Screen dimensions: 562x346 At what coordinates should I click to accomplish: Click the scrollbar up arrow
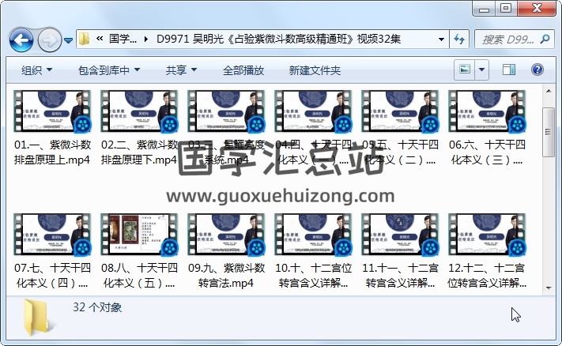tap(549, 92)
